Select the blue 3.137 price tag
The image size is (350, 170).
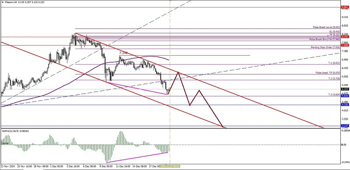[345, 126]
